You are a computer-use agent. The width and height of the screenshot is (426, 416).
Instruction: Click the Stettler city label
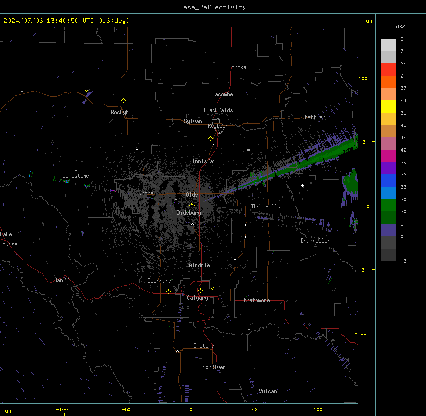click(x=313, y=117)
